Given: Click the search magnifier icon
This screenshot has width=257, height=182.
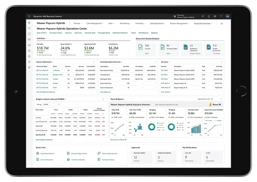Looking at the screenshot, I should (x=203, y=16).
